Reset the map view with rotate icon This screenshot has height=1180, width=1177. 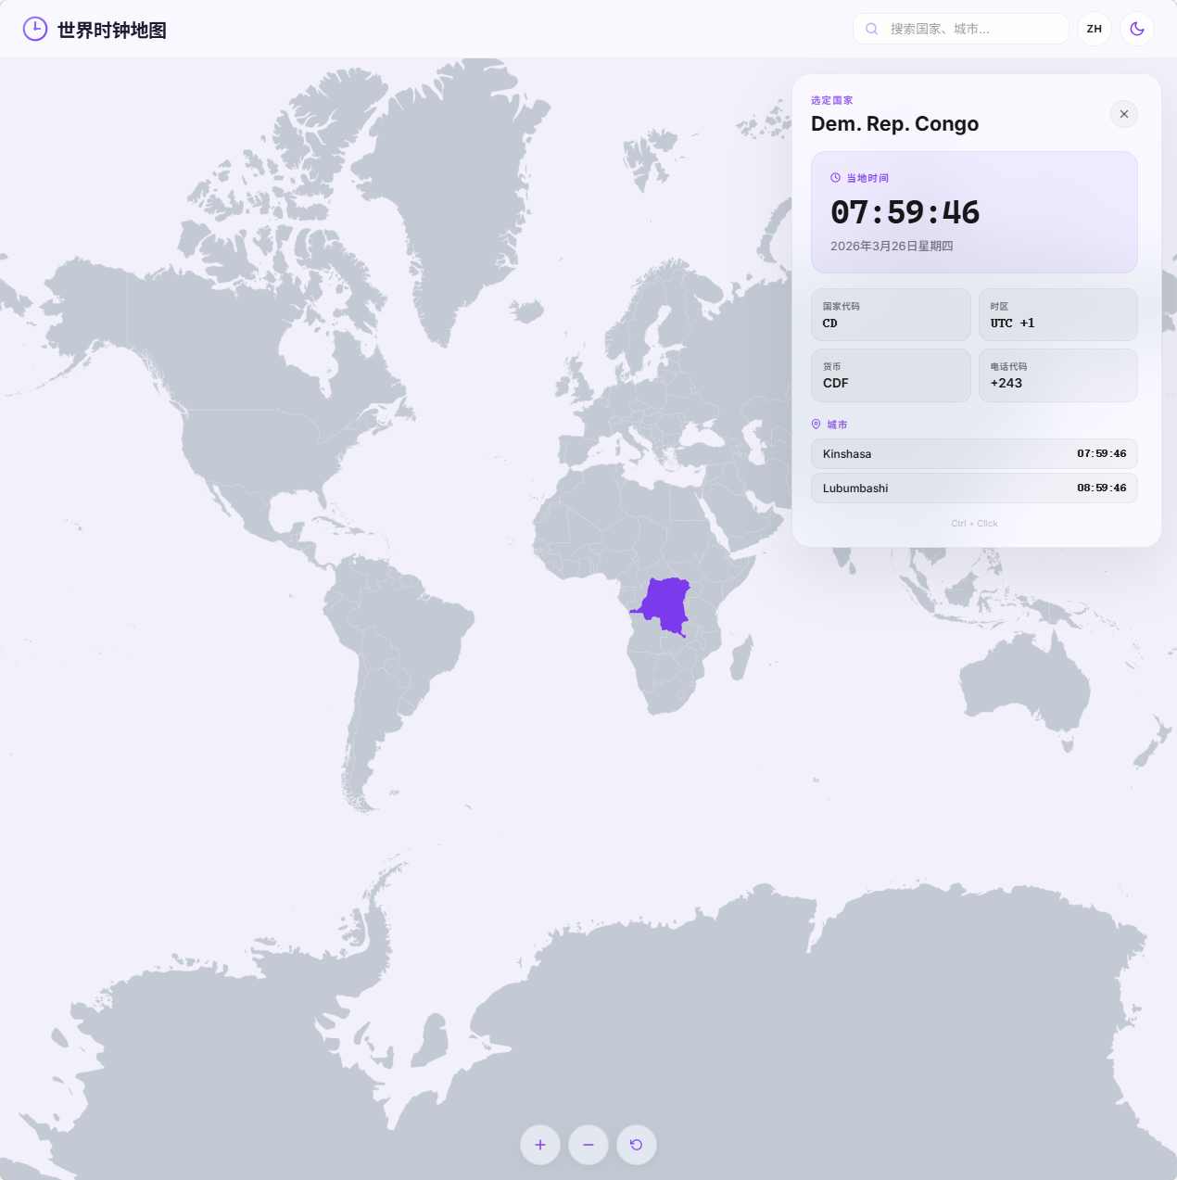pyautogui.click(x=637, y=1145)
